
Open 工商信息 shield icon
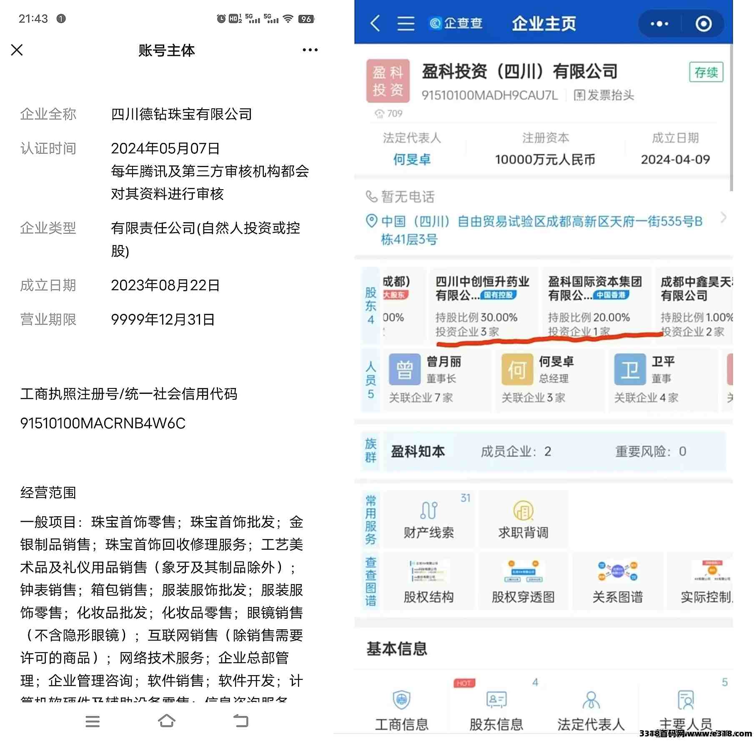point(401,700)
